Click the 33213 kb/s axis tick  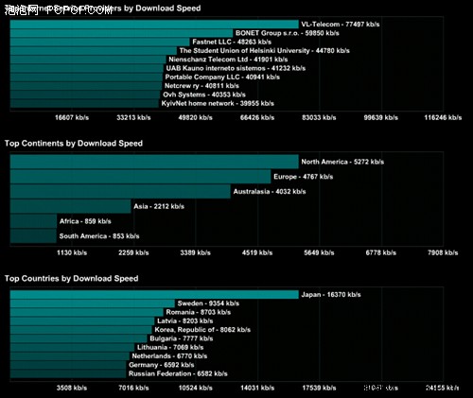point(133,117)
